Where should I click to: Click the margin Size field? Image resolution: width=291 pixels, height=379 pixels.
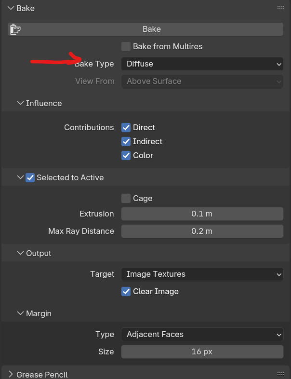[x=202, y=352]
